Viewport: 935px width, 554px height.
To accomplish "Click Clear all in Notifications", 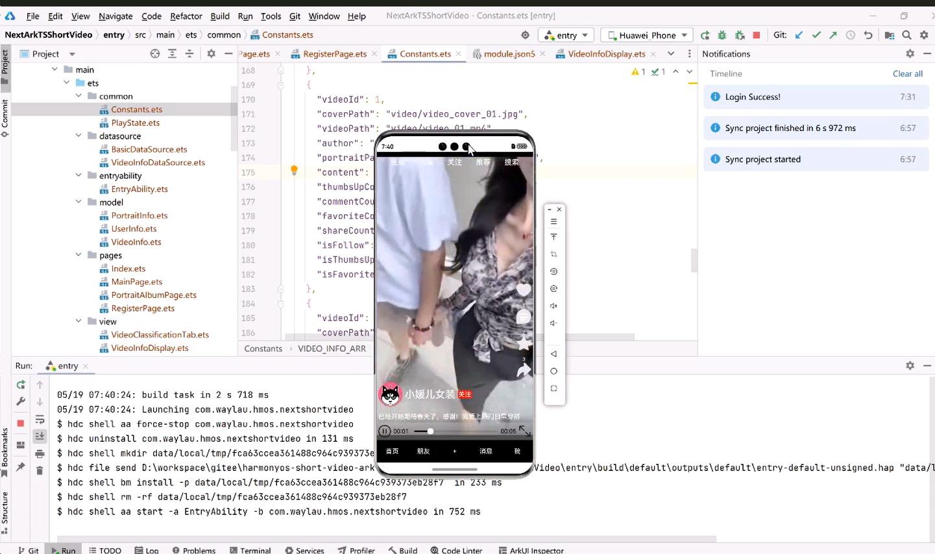I will pos(907,73).
